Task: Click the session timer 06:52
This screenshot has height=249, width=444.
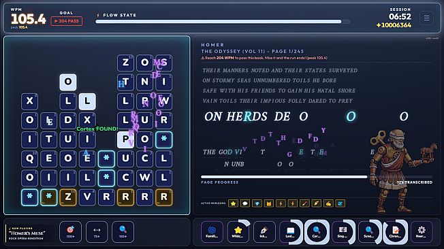Action: click(400, 17)
